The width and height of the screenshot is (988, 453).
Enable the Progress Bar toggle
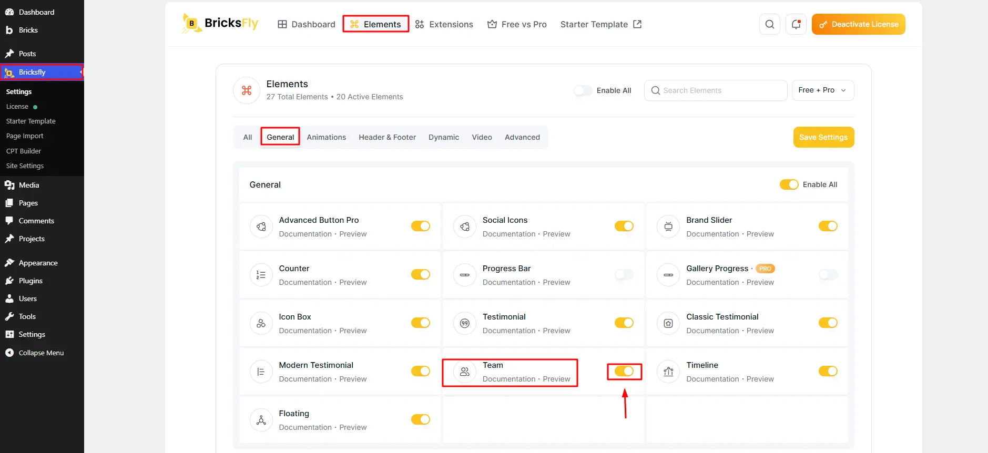coord(624,274)
